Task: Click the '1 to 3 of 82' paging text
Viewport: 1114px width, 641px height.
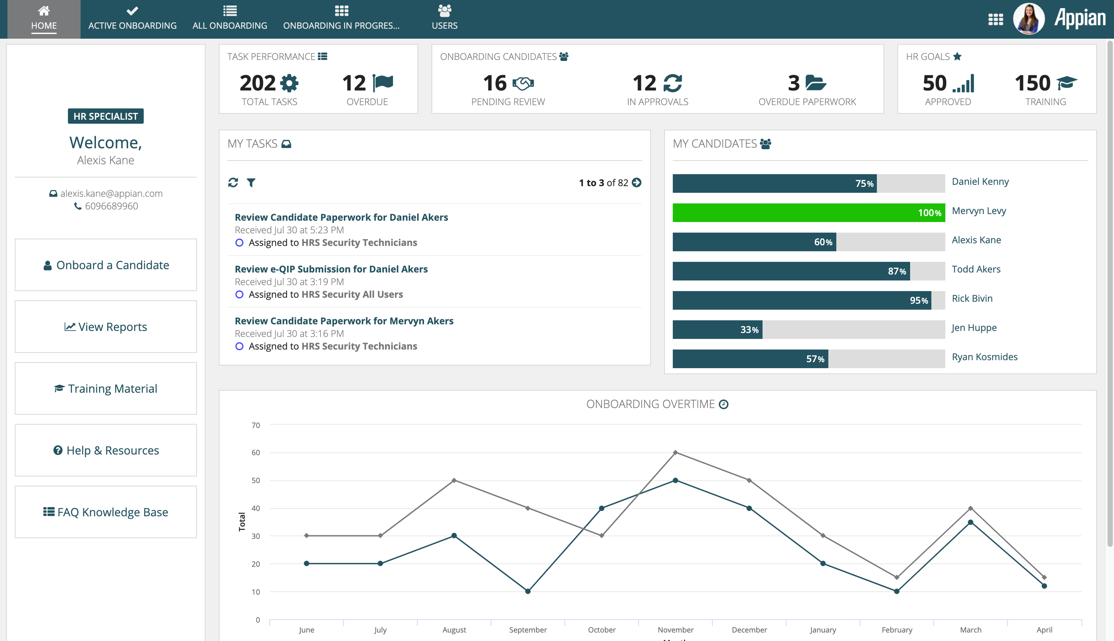Action: (x=603, y=183)
